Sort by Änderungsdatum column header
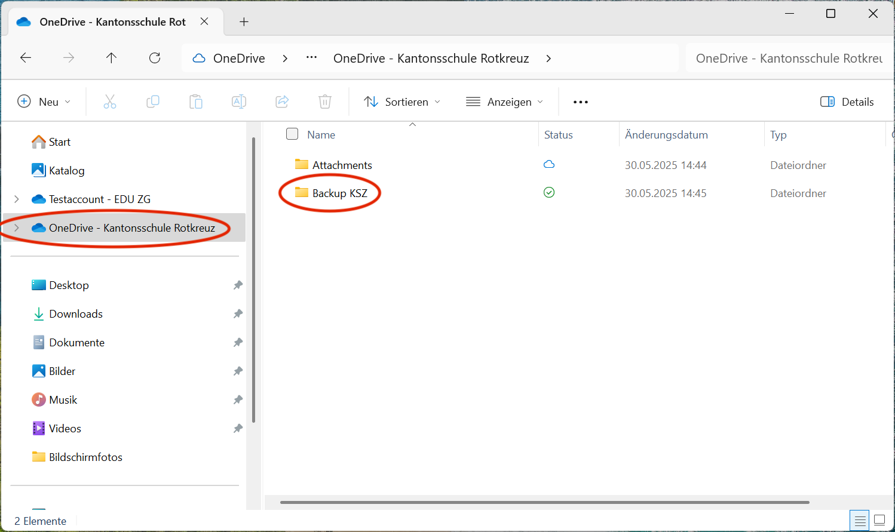The image size is (895, 532). click(x=666, y=135)
